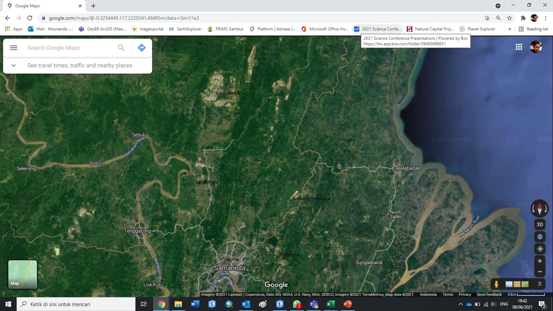
Task: Open the EarthExplorer bookmark
Action: pyautogui.click(x=185, y=29)
